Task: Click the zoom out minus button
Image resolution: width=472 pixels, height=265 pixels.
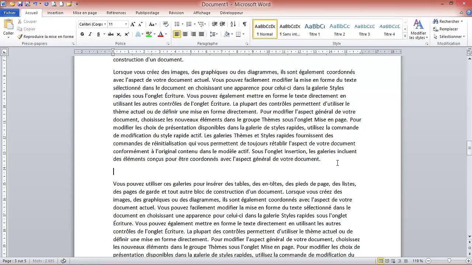Action: pos(428,261)
